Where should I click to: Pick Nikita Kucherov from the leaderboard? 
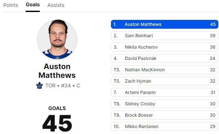click(164, 47)
